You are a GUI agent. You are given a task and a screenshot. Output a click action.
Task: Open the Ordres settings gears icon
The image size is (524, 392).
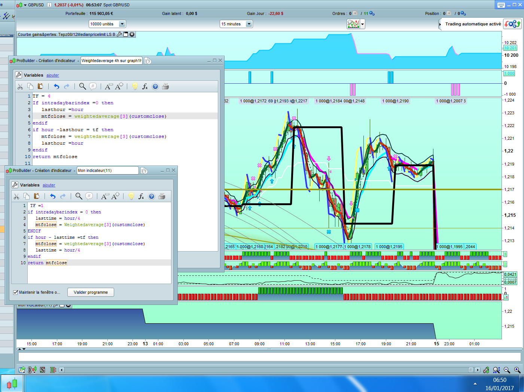pos(372,13)
